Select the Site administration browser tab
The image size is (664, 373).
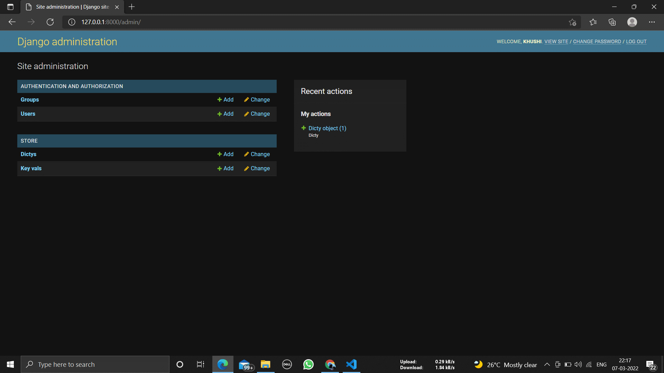[x=72, y=7]
